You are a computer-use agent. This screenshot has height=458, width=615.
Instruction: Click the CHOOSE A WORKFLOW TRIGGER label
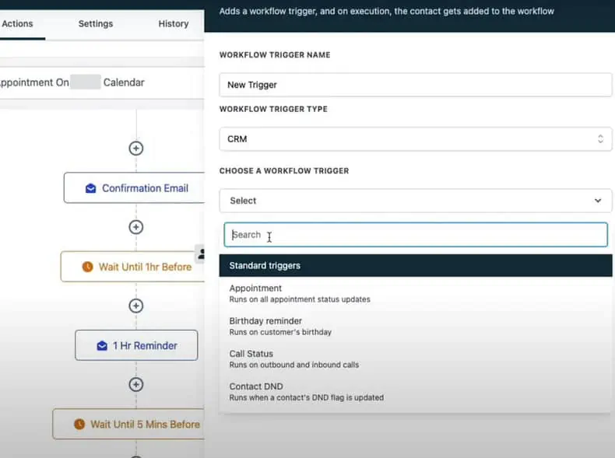click(x=284, y=171)
